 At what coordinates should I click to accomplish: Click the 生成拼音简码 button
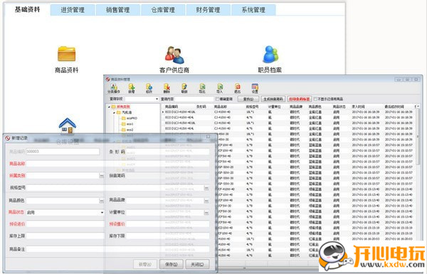(273, 99)
